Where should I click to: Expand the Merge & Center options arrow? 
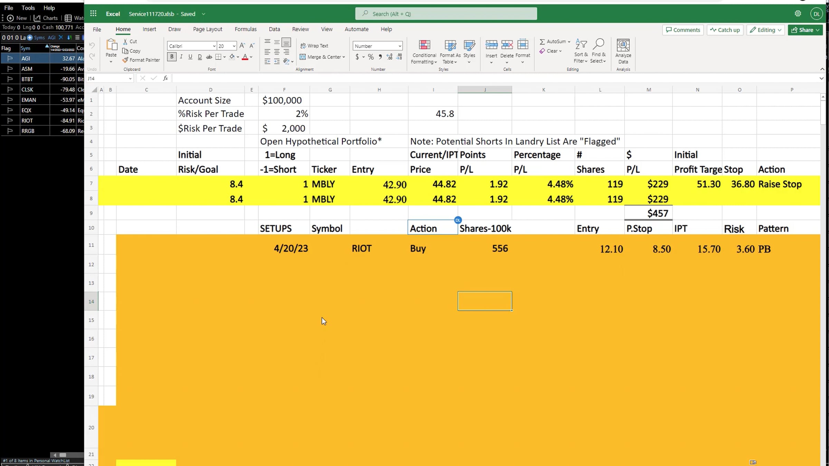click(x=344, y=57)
